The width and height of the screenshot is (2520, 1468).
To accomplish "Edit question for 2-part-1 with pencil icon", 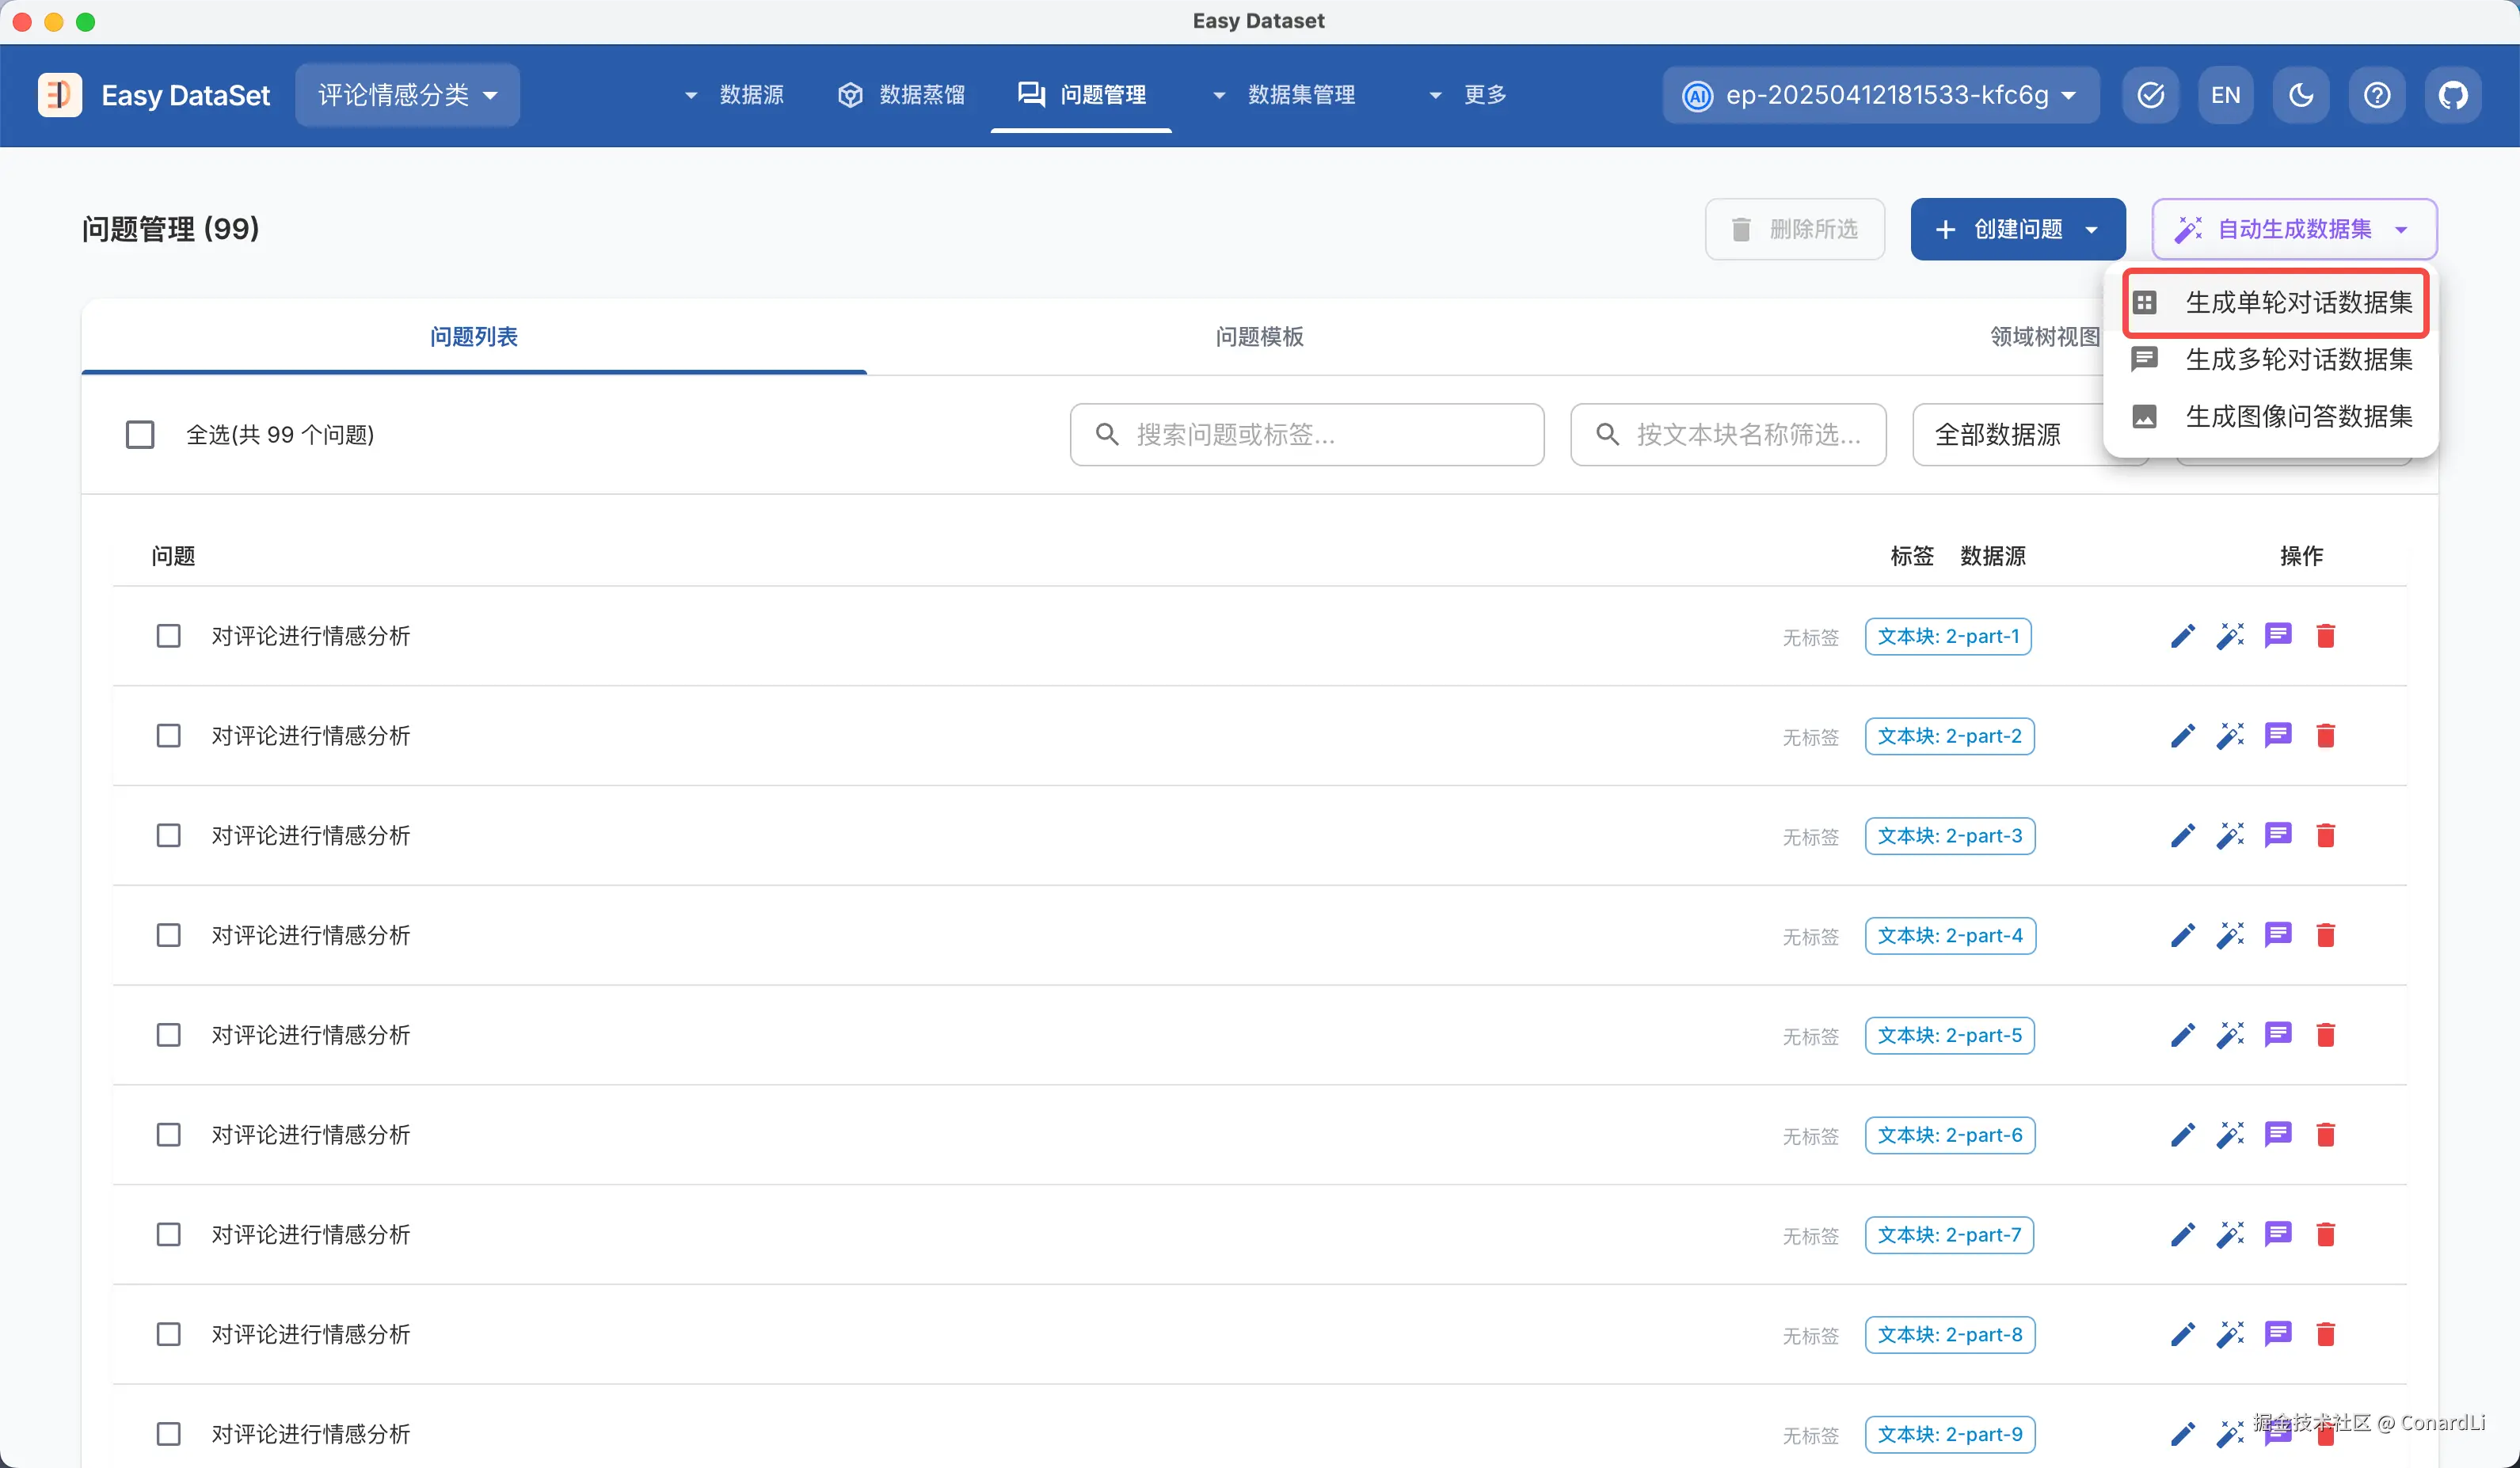I will coord(2182,636).
